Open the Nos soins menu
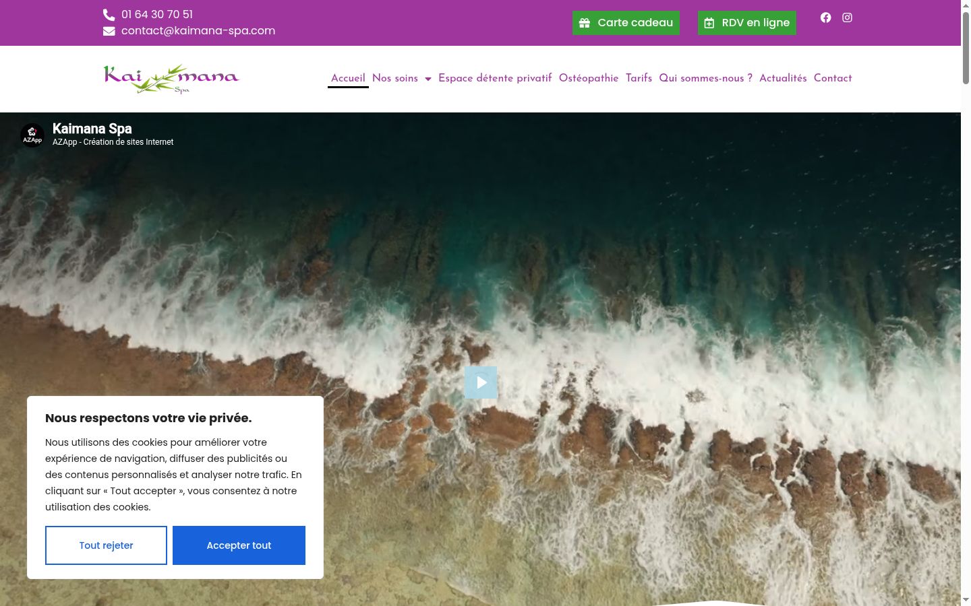Image resolution: width=971 pixels, height=606 pixels. point(395,78)
